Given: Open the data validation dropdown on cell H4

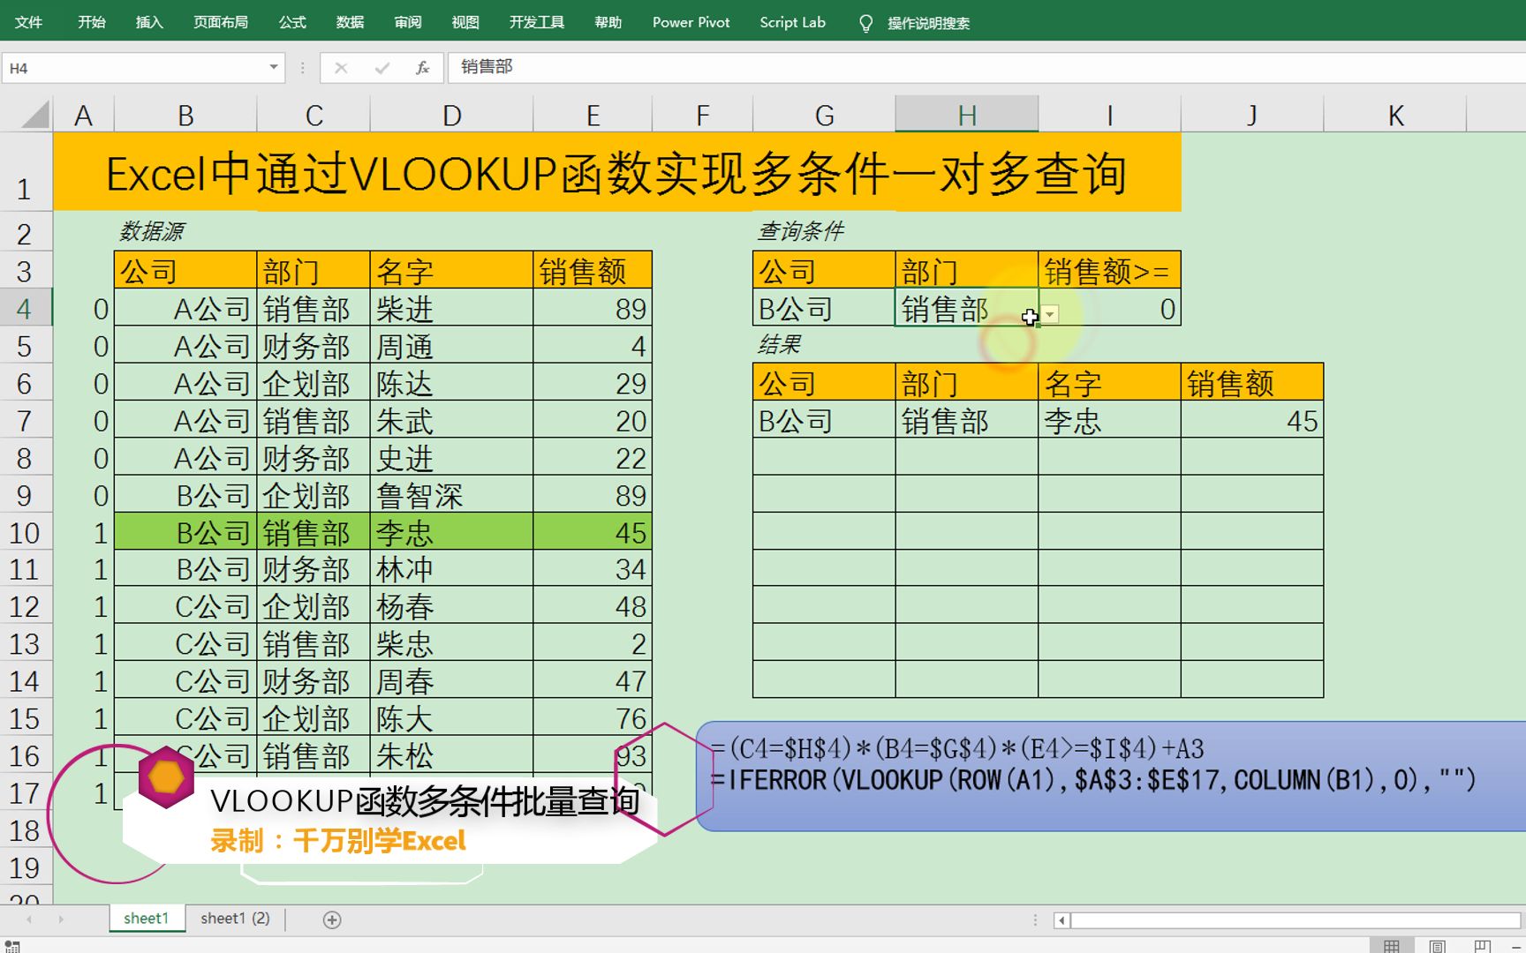Looking at the screenshot, I should pyautogui.click(x=1049, y=314).
